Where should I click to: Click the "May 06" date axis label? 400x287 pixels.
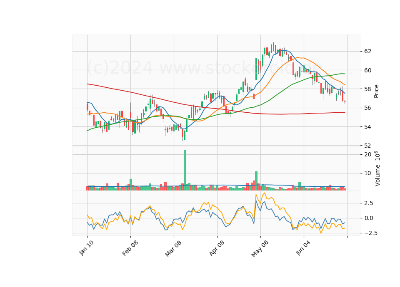[x=260, y=248]
